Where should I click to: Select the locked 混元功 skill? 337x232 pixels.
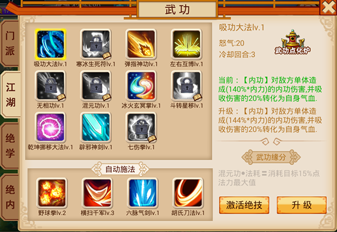click(x=96, y=86)
